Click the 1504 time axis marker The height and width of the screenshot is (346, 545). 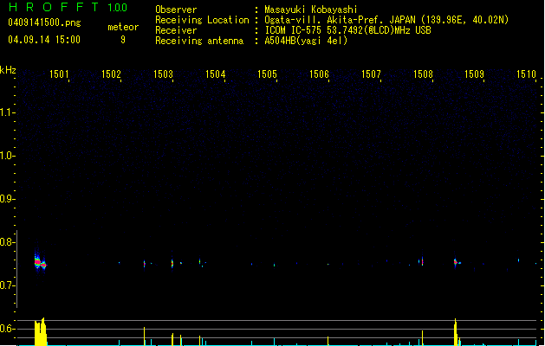[x=215, y=74]
